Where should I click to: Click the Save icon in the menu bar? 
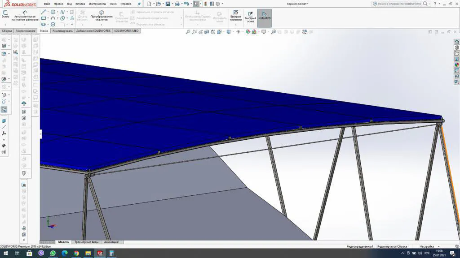(167, 4)
